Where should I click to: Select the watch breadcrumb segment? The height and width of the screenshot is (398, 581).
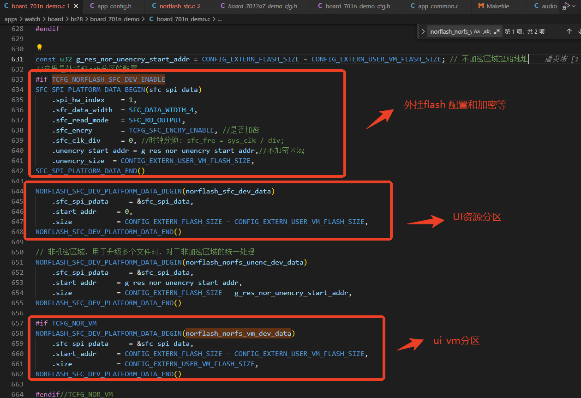32,19
